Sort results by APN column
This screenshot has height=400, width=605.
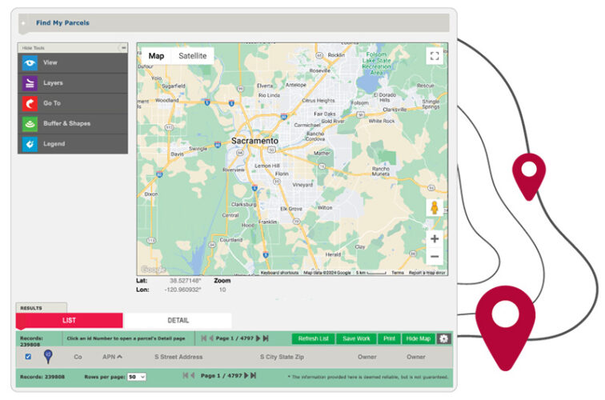(x=113, y=357)
